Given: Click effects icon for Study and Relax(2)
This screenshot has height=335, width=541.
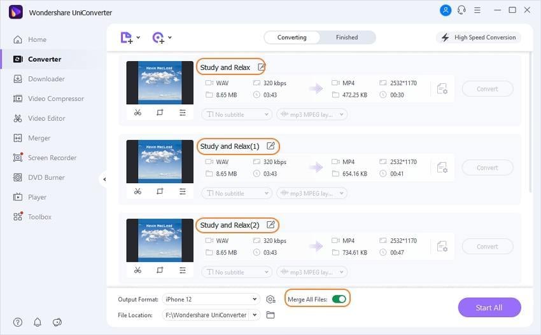Looking at the screenshot, I should [183, 270].
